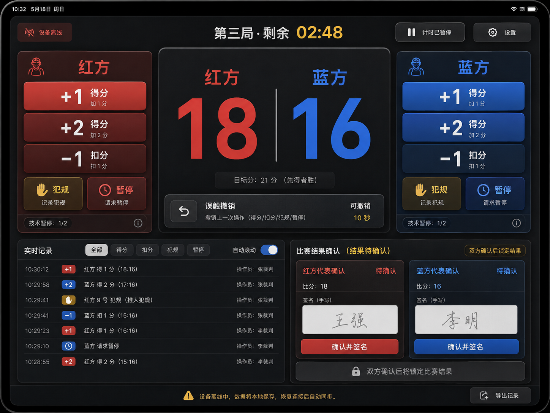The image size is (550, 413).
Task: Click the yellow foul hand badge for 红方 9 号
Action: point(68,300)
